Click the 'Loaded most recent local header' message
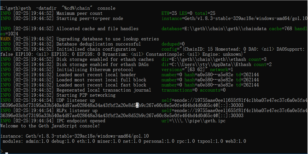The height and width of the screenshot is (154, 308). coord(96,75)
